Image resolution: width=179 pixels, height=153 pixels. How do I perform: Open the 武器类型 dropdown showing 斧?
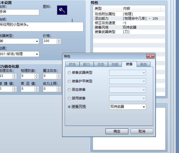[x=19, y=41]
